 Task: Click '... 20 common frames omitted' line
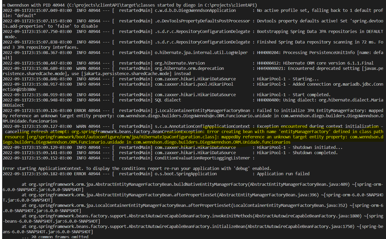[x=55, y=237]
